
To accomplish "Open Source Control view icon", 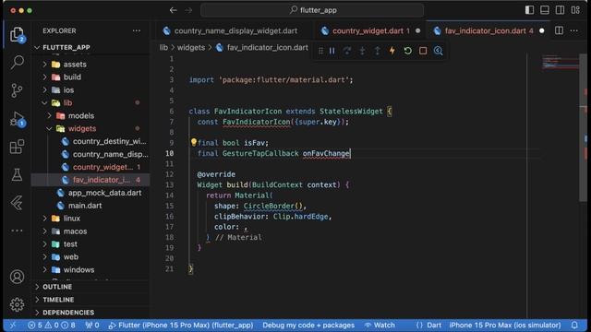I will pos(17,90).
